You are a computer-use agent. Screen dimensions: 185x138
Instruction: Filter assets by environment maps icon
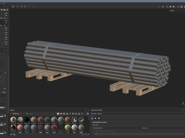[79, 113]
